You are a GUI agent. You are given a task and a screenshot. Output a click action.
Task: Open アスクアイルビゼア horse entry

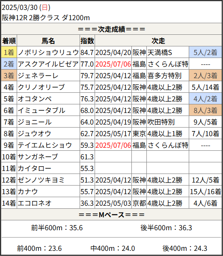click(48, 64)
